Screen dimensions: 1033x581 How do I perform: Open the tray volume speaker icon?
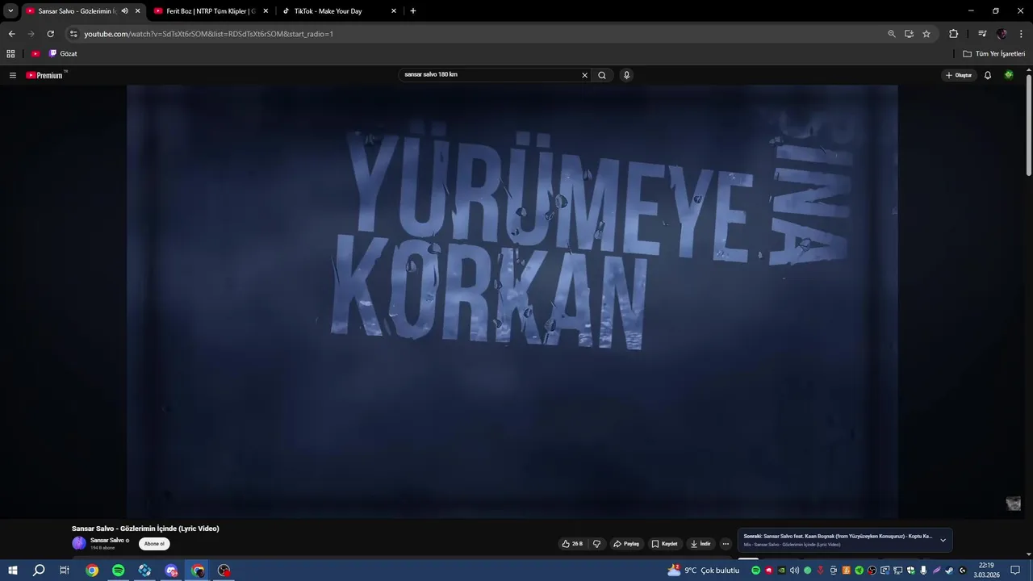[x=794, y=571]
